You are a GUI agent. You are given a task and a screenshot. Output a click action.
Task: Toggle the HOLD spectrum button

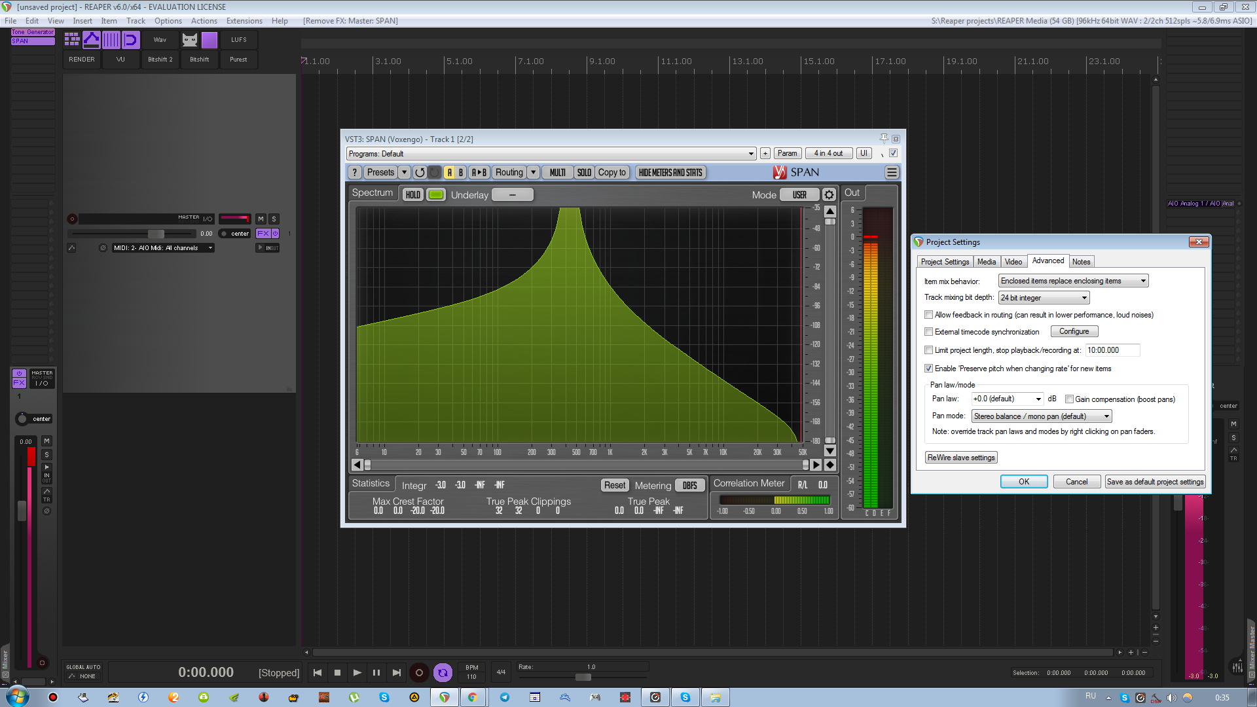point(413,194)
